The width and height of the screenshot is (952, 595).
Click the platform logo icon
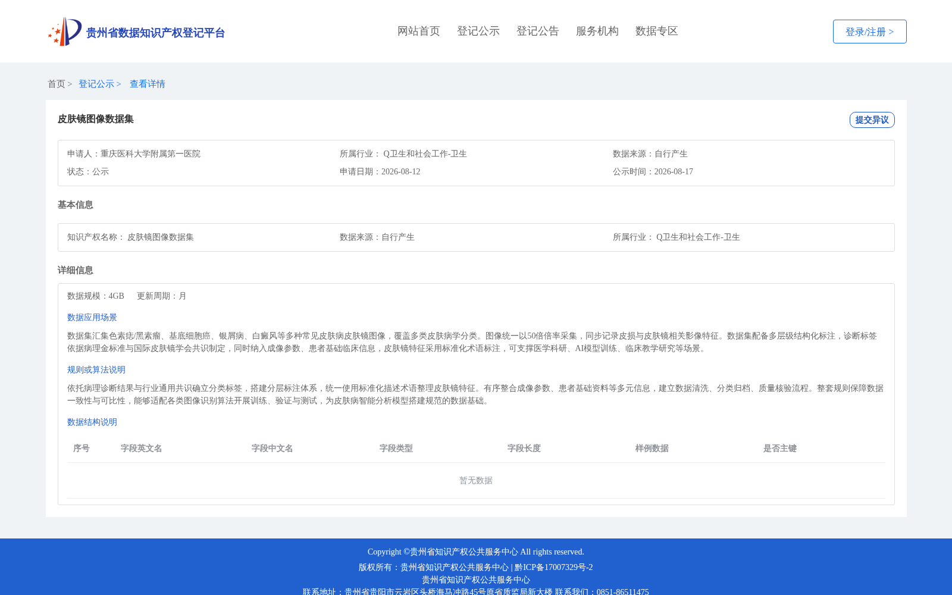coord(65,32)
